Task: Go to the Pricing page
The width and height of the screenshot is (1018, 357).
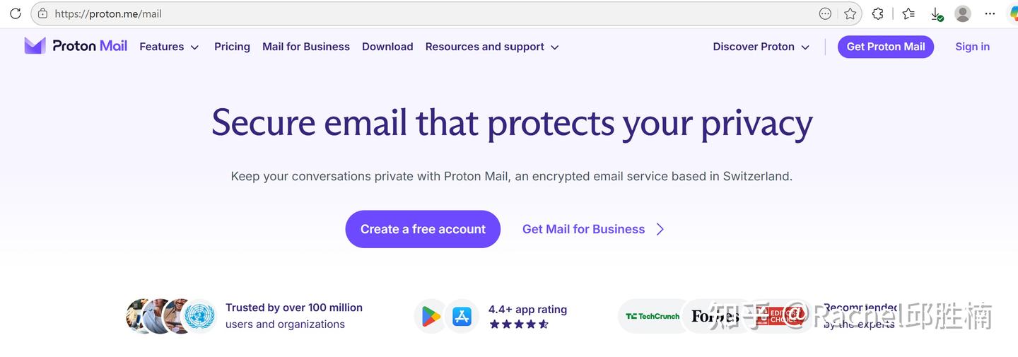Action: click(232, 47)
